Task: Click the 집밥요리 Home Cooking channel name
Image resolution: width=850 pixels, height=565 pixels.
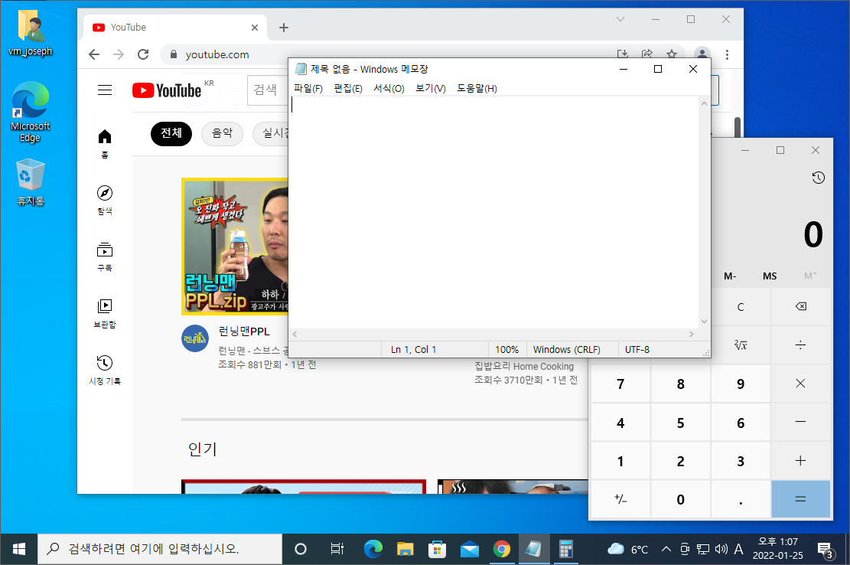Action: pos(523,367)
